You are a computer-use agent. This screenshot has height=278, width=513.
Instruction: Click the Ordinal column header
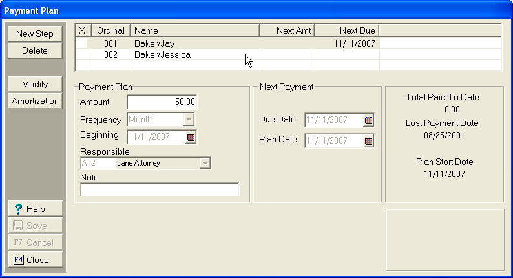(111, 30)
